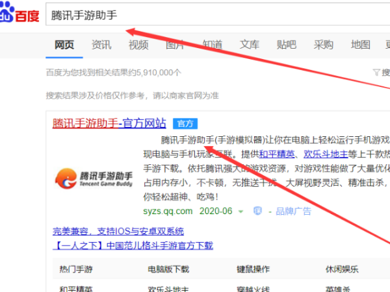This screenshot has width=390, height=292.
Task: Go to the 文库 tab
Action: click(x=249, y=45)
